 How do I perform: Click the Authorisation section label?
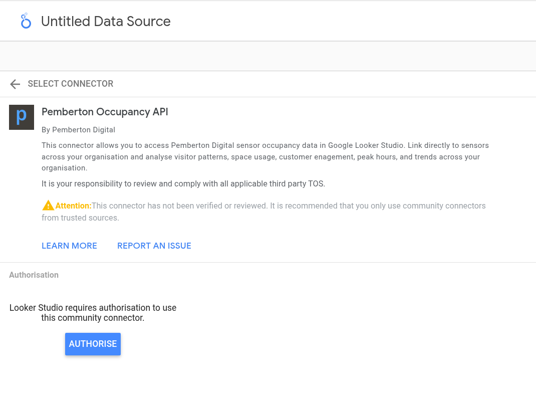[x=34, y=275]
